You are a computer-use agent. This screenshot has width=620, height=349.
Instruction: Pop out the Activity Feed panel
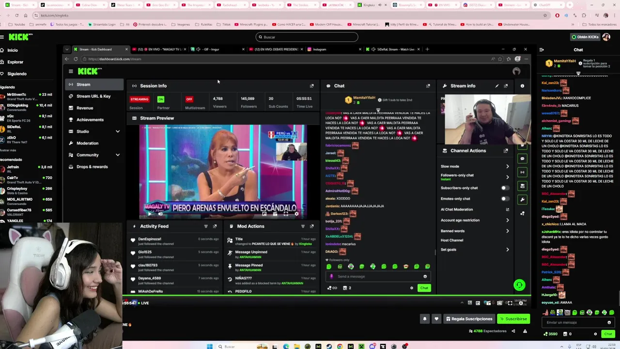click(215, 226)
